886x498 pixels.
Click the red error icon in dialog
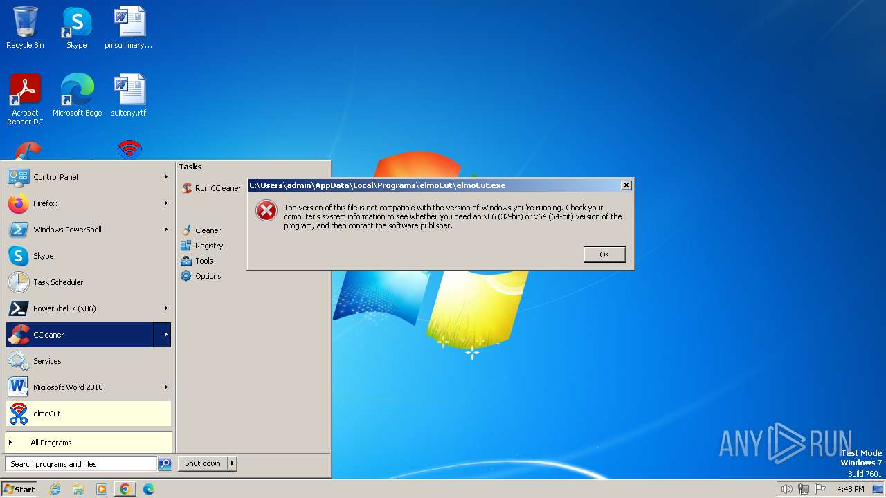(x=266, y=210)
